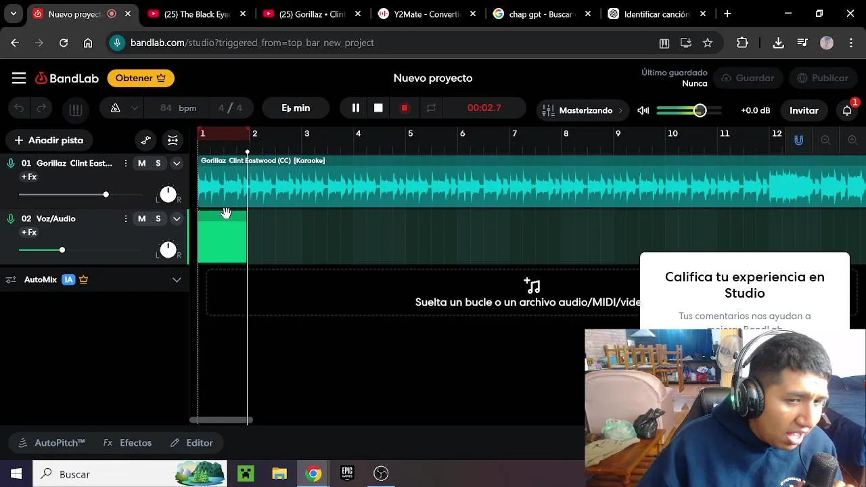The image size is (866, 487).
Task: Solo the Voz/Audio track
Action: click(158, 218)
